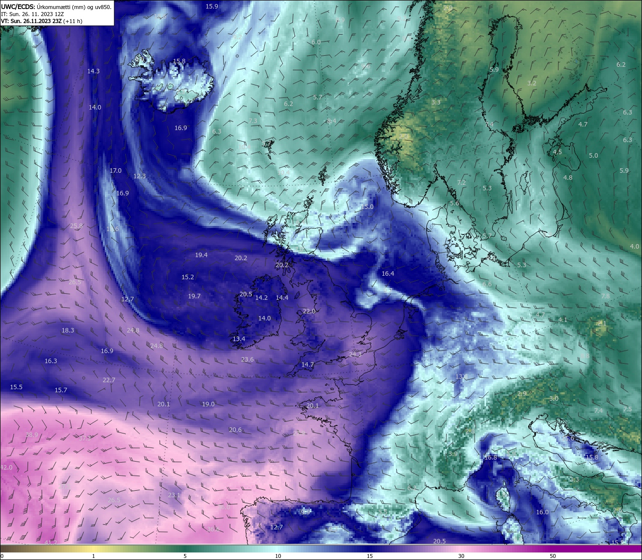Click the map value 5.6
642x560 pixels.
click(x=454, y=203)
